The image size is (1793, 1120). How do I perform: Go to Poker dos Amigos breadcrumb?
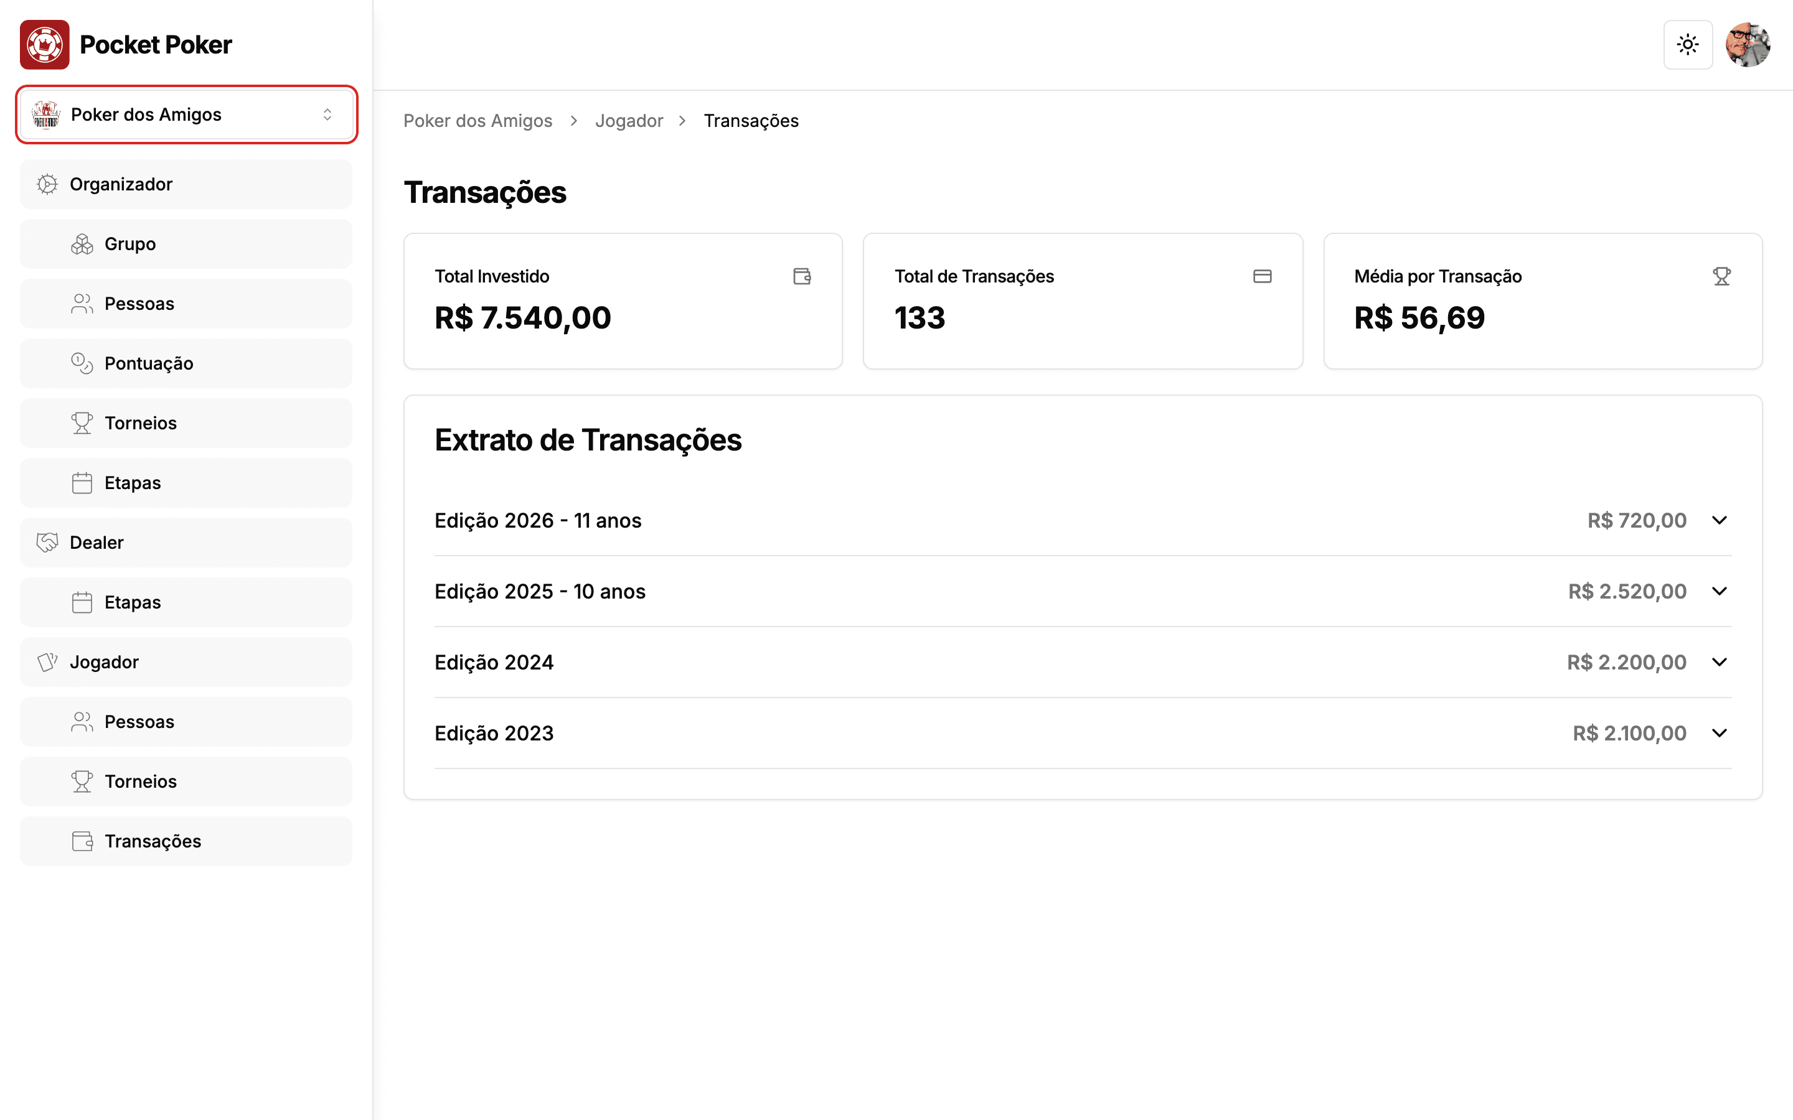(478, 121)
